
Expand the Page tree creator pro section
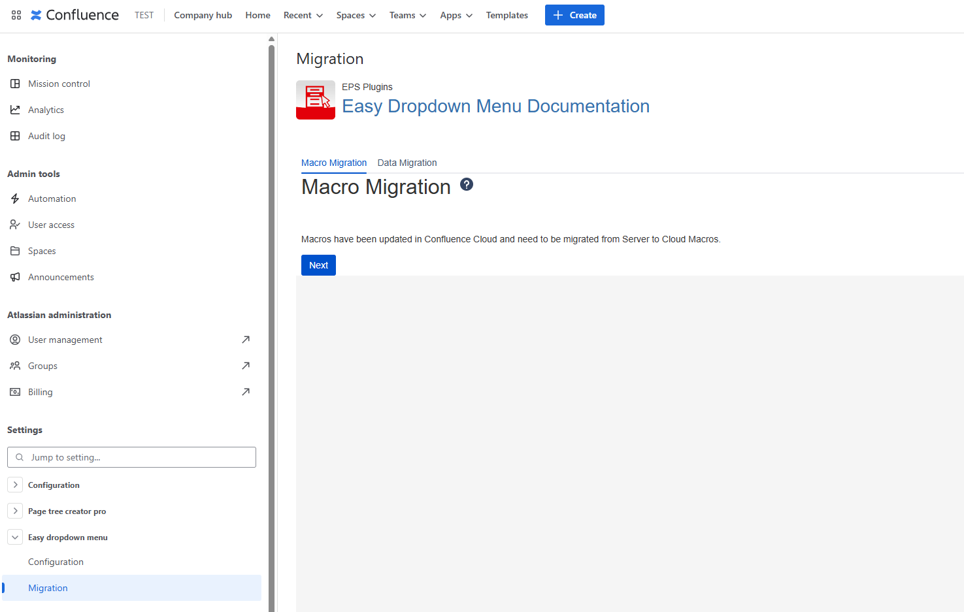pos(15,511)
